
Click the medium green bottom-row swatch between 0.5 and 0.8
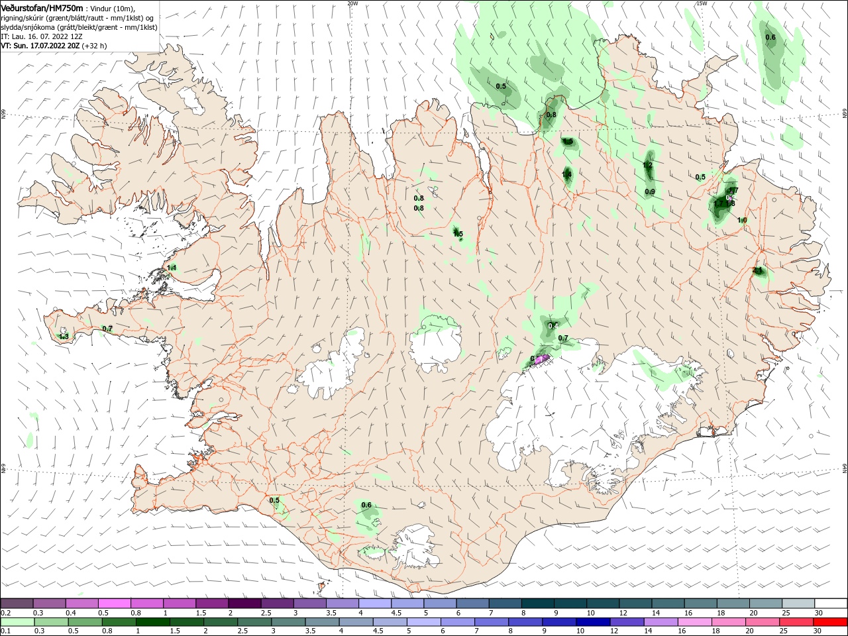coord(85,622)
